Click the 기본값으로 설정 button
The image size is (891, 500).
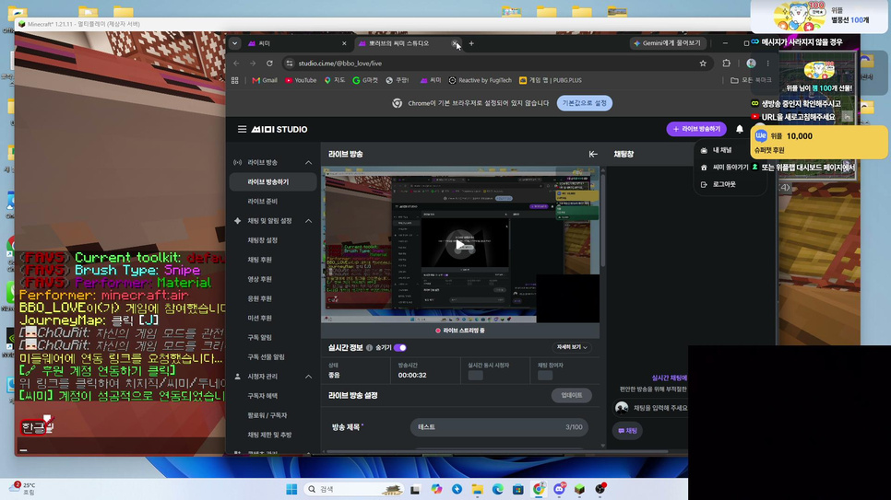584,103
